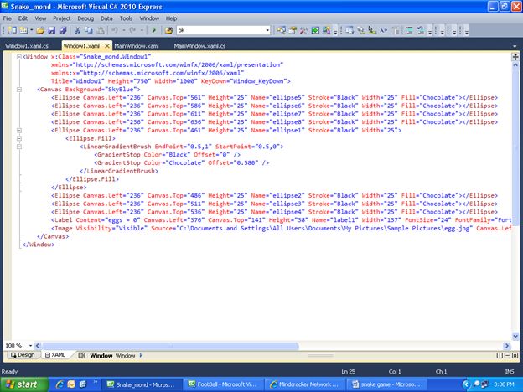523x392 pixels.
Task: Click the Extension Manager toolbar icon
Action: [x=327, y=30]
